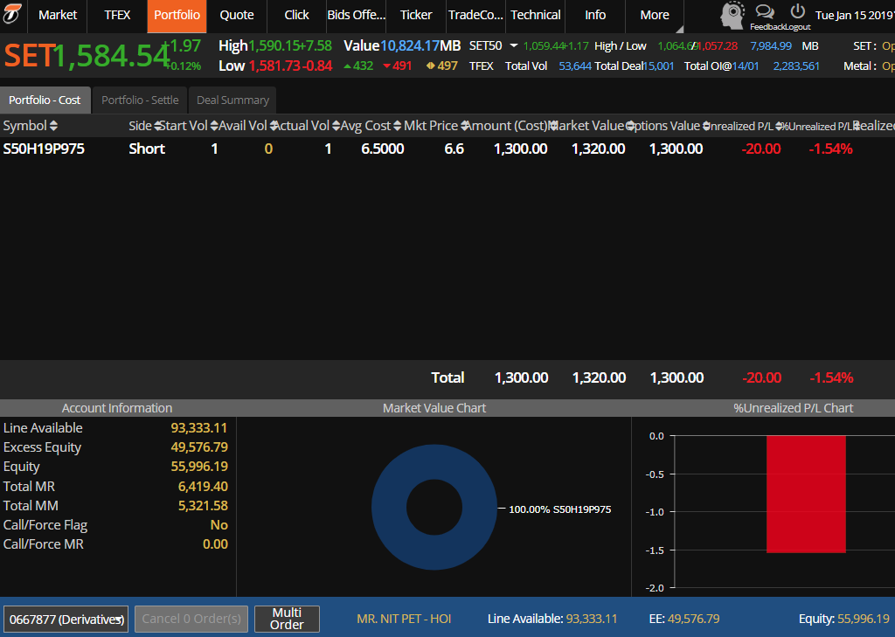Image resolution: width=895 pixels, height=637 pixels.
Task: Select the Portfolio menu item
Action: click(x=177, y=15)
